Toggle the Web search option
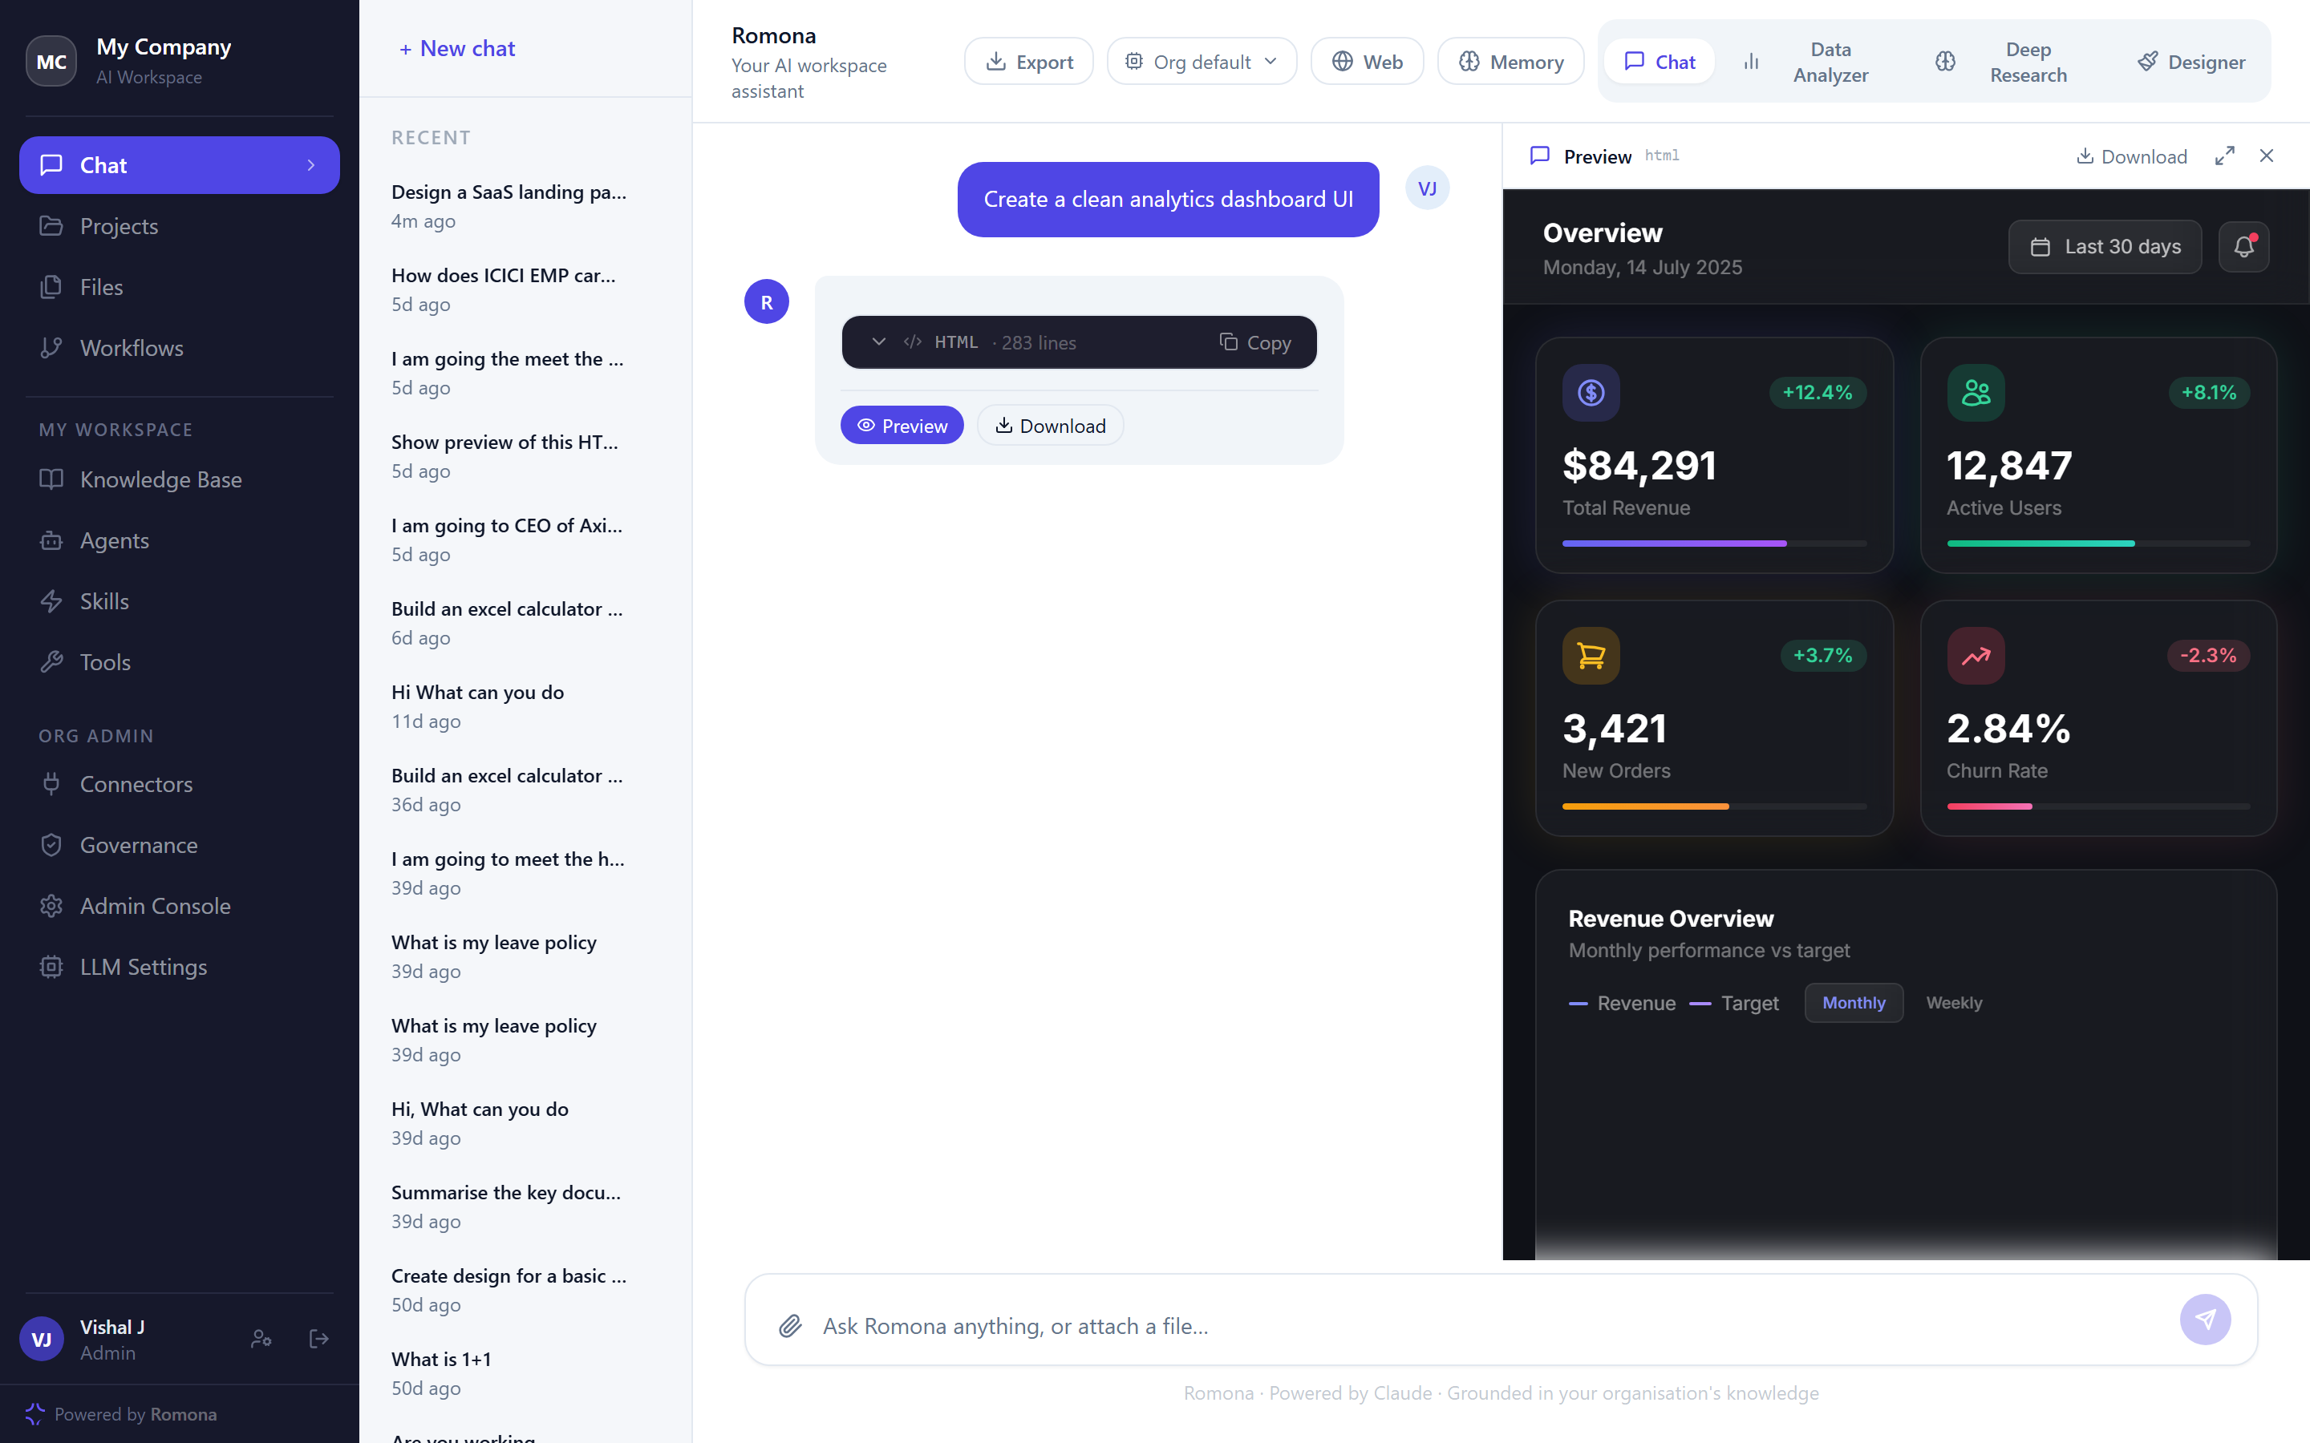2310x1443 pixels. [x=1367, y=62]
